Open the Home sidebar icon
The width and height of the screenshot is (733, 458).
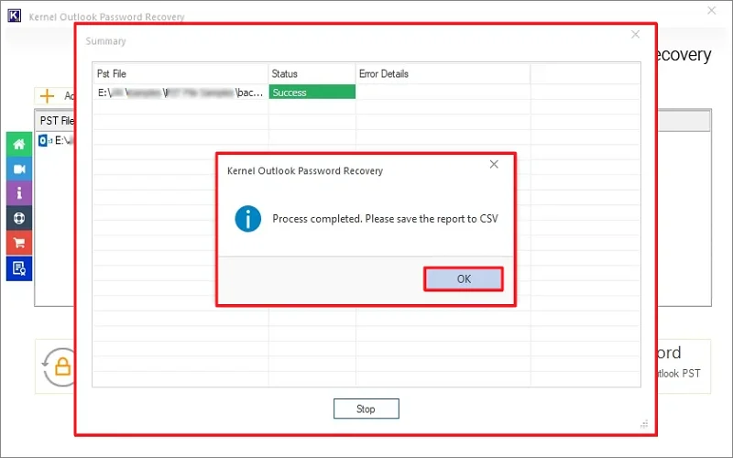tap(19, 144)
